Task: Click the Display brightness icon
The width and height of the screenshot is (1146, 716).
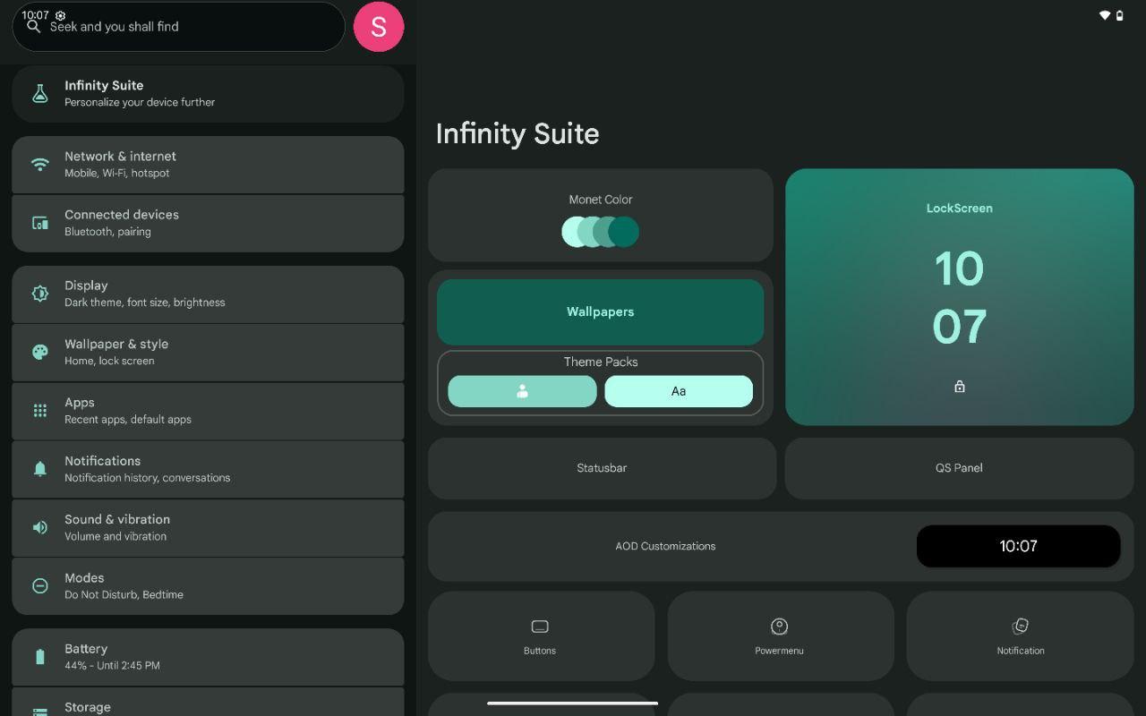Action: coord(39,294)
